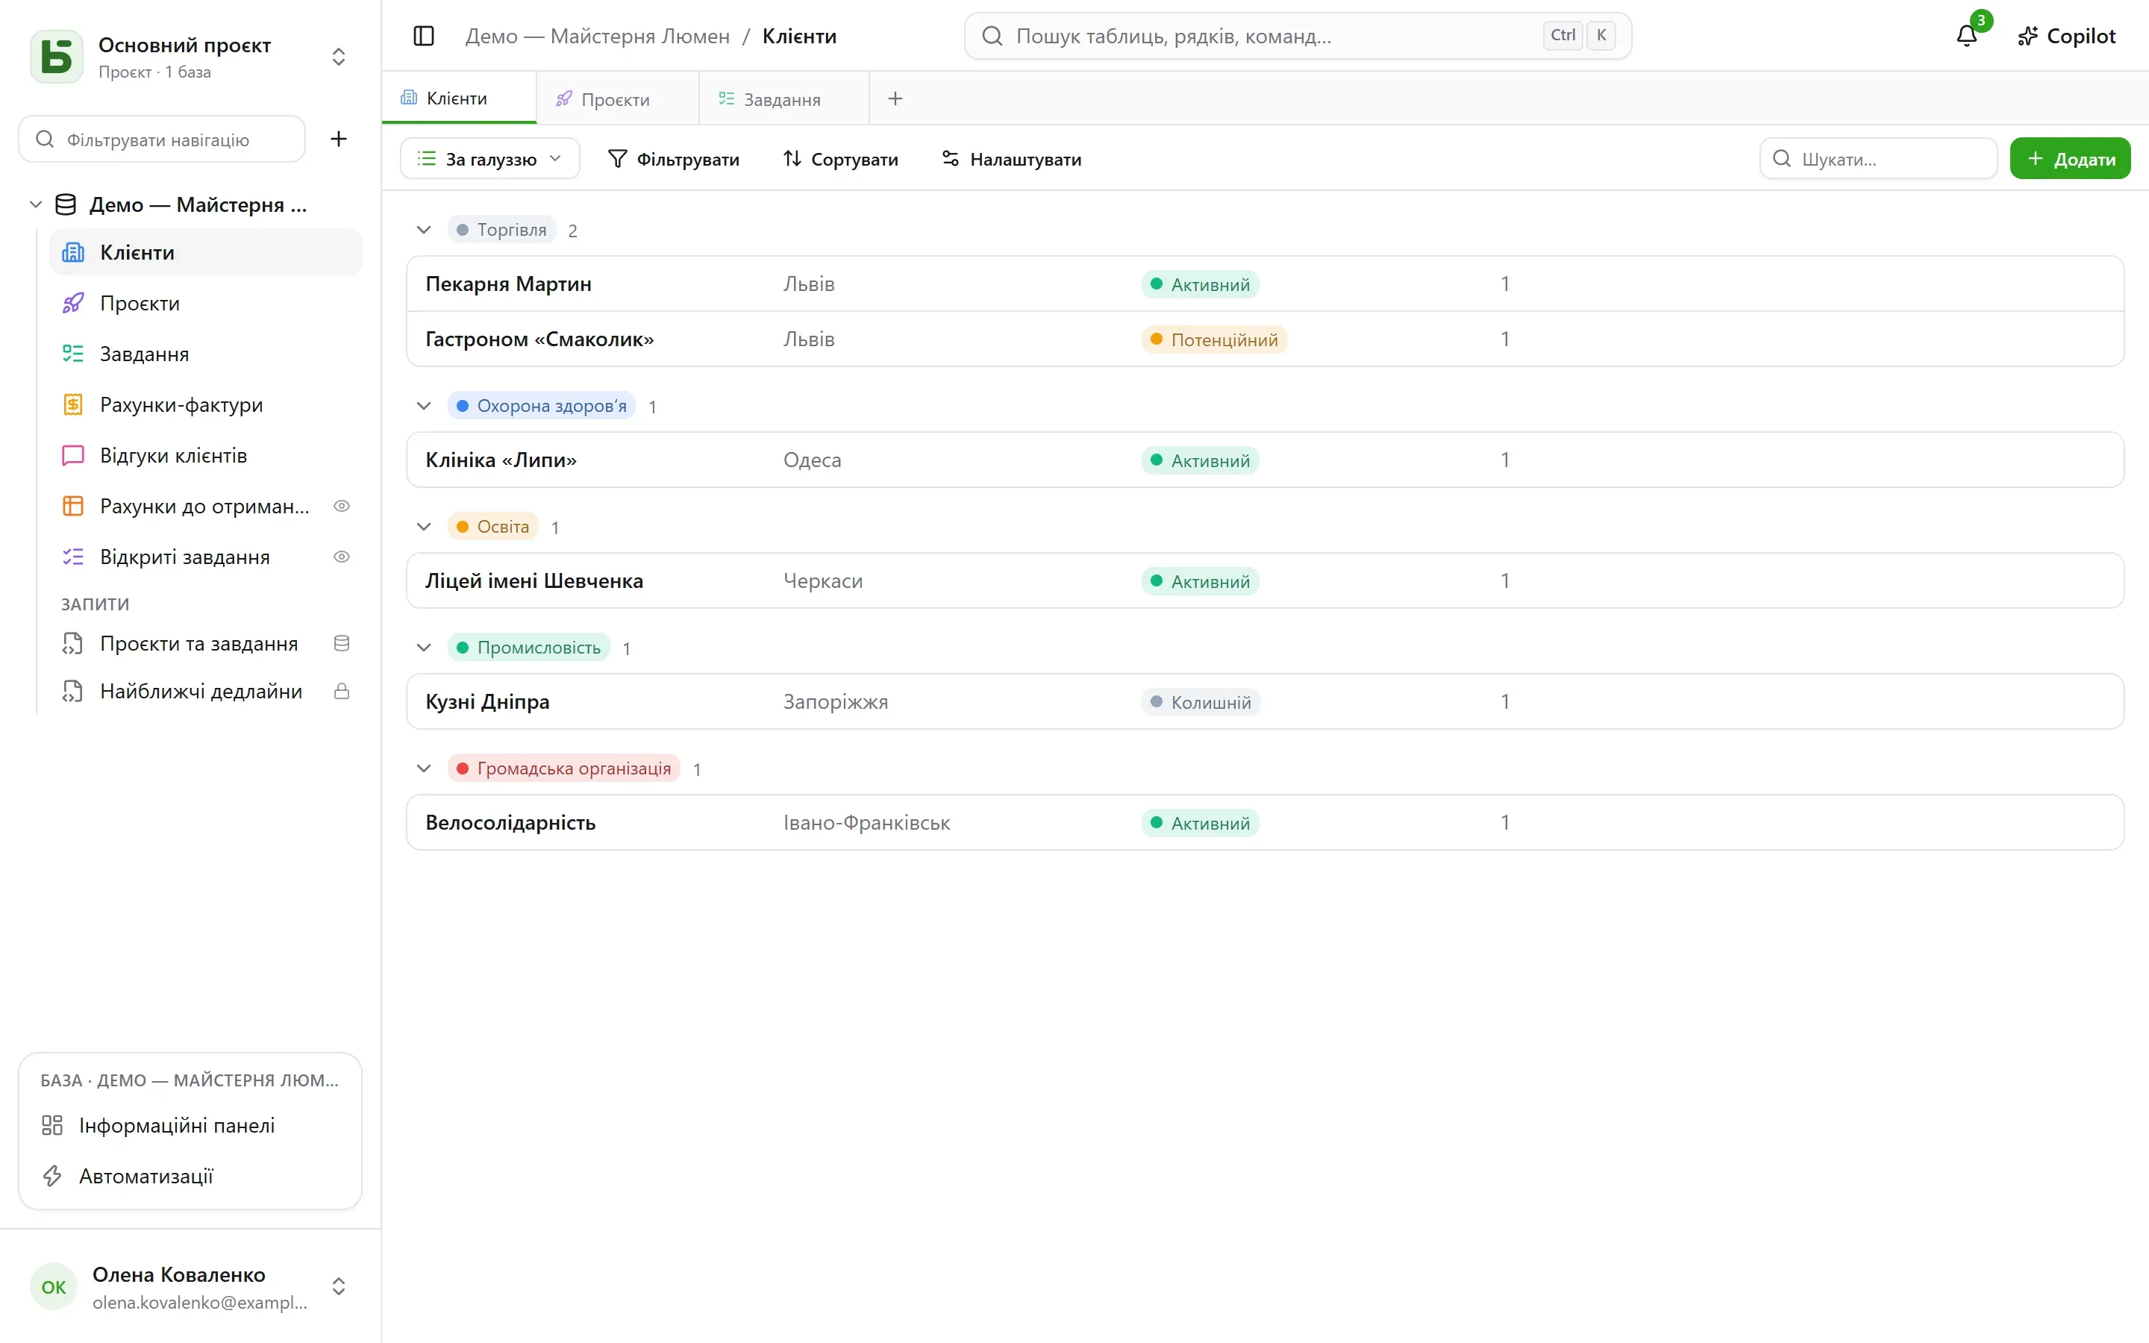
Task: Open Copilot assistant
Action: 2068,36
